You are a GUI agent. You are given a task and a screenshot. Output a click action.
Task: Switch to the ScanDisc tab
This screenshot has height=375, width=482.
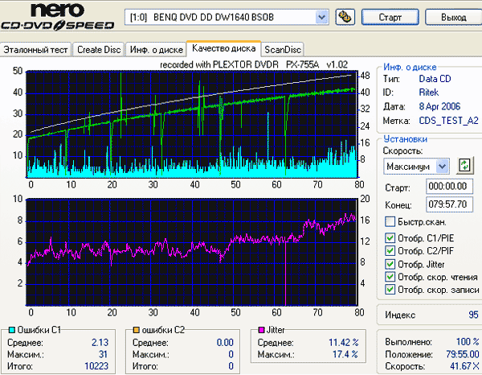[x=283, y=50]
